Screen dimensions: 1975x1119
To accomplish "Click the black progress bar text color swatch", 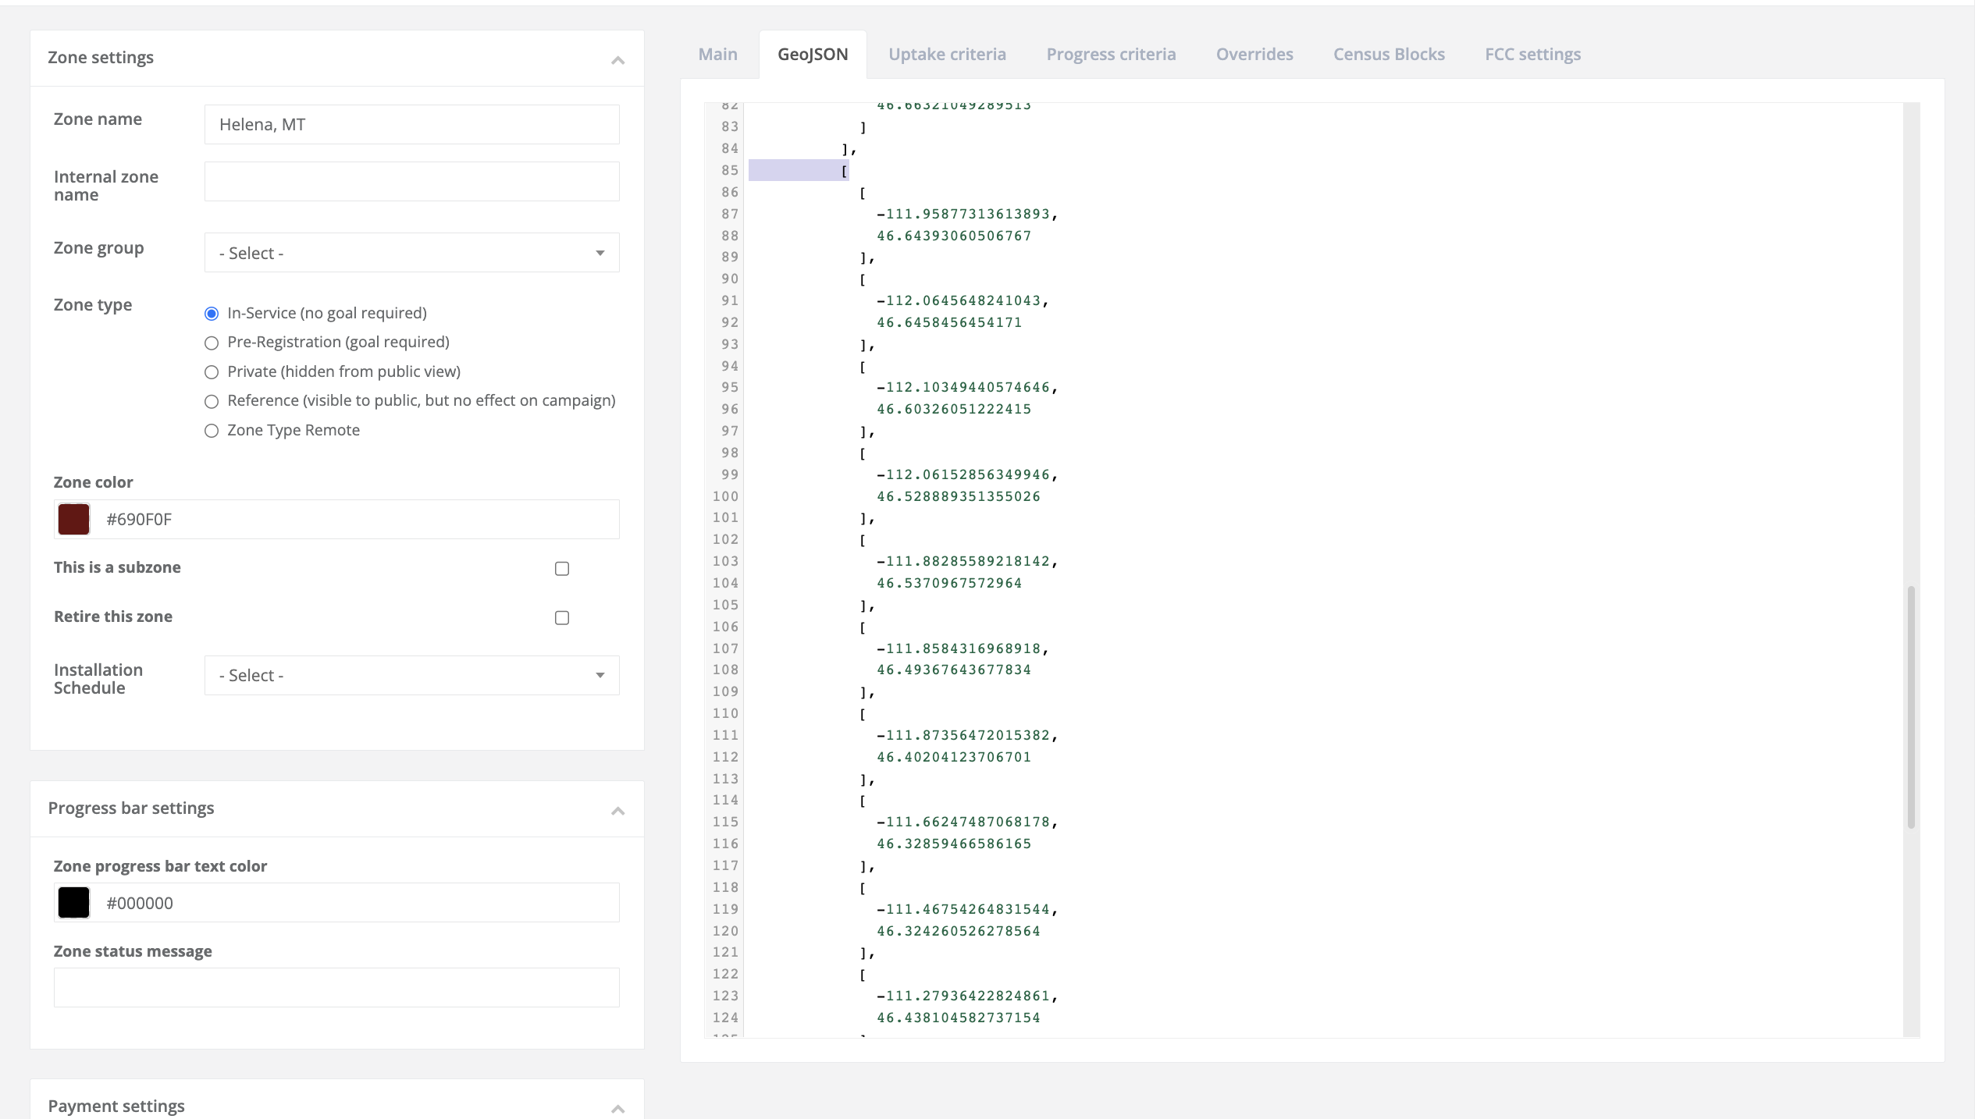I will coord(73,902).
